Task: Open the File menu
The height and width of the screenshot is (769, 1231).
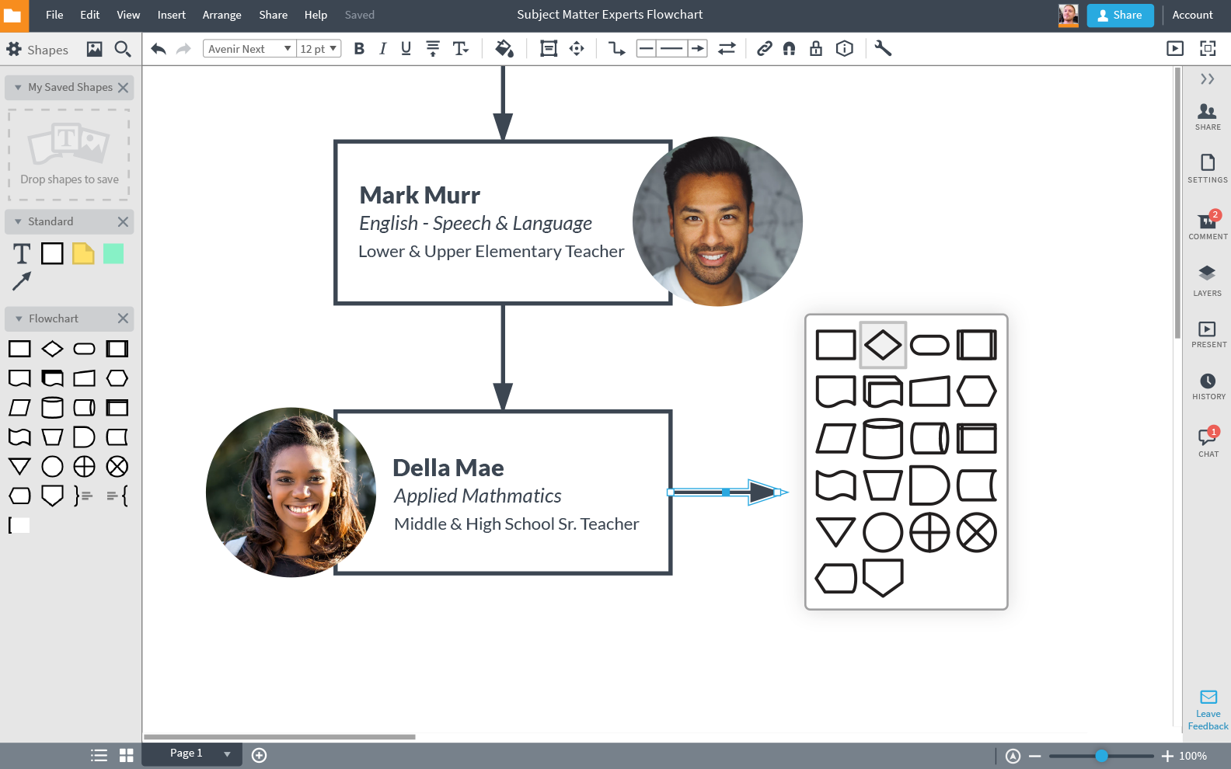Action: (x=54, y=15)
